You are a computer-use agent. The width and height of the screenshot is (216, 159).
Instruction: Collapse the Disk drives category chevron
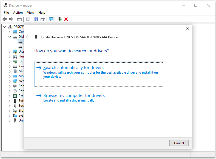pos(10,37)
